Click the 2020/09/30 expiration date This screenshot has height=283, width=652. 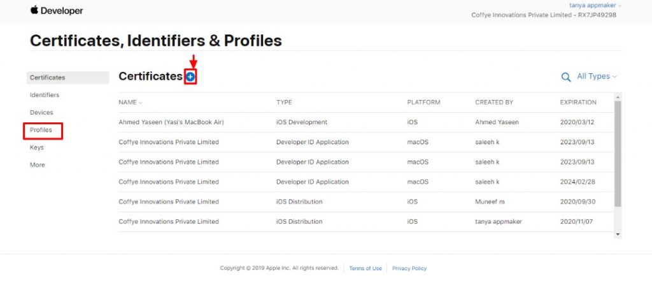click(x=577, y=202)
